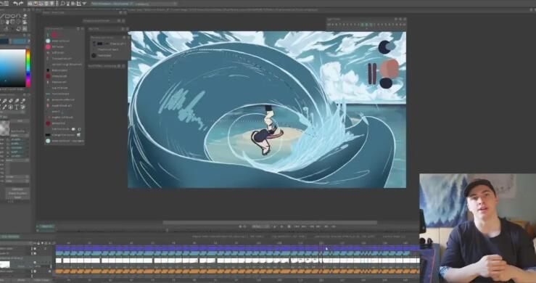Click the hue strip beside the color square
Image resolution: width=536 pixels, height=283 pixels.
[x=28, y=67]
